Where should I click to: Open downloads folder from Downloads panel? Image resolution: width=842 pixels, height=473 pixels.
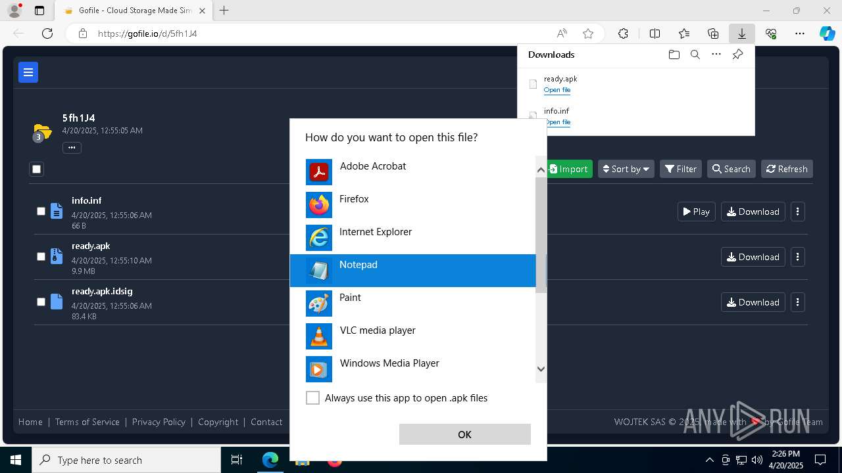pos(674,55)
